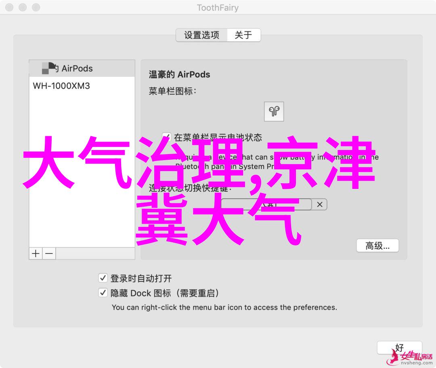Open the 高级... settings
The width and height of the screenshot is (436, 368).
377,246
